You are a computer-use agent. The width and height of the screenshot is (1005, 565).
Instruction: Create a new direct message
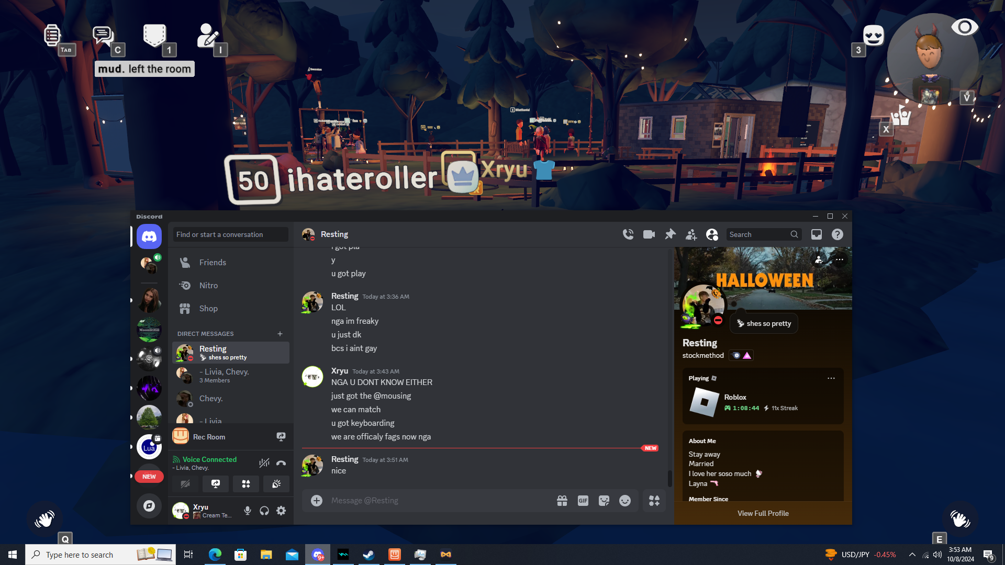point(280,334)
